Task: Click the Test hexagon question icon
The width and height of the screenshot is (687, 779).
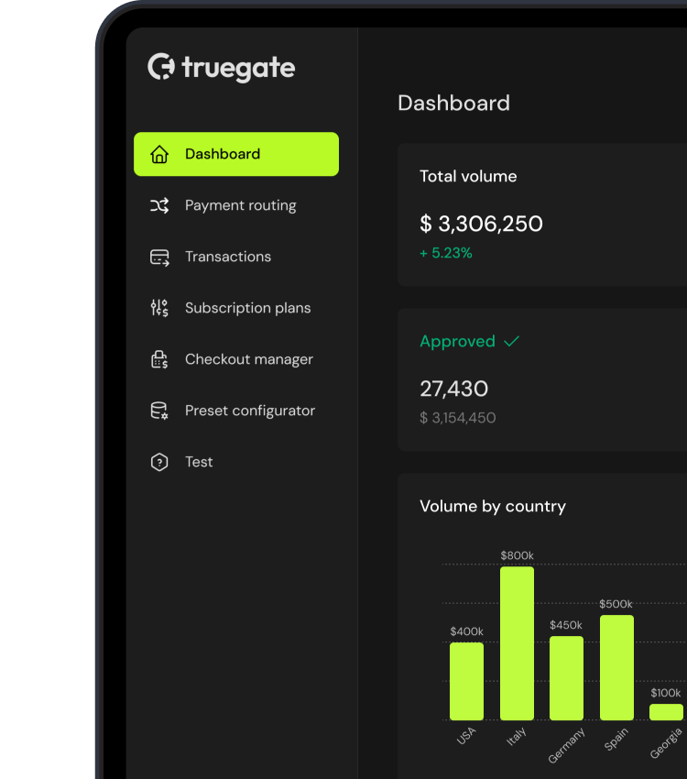Action: [159, 462]
